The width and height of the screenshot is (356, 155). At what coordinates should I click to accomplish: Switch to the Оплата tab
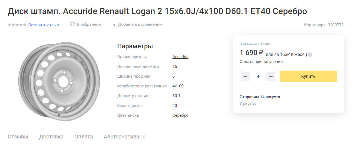(83, 137)
